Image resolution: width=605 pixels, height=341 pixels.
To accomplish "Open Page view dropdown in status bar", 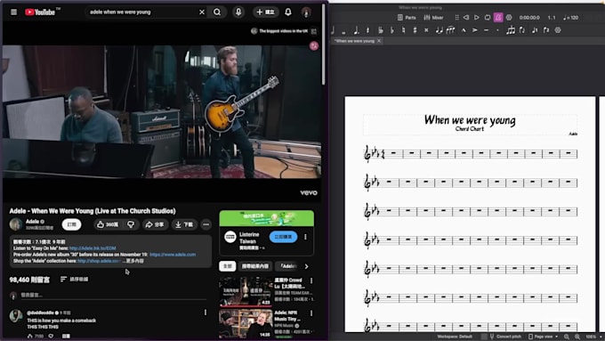I will 544,337.
